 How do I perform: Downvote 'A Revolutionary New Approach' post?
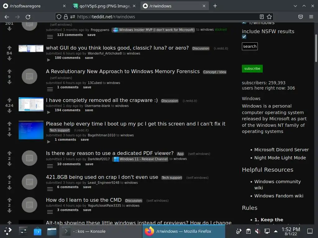coord(9,82)
